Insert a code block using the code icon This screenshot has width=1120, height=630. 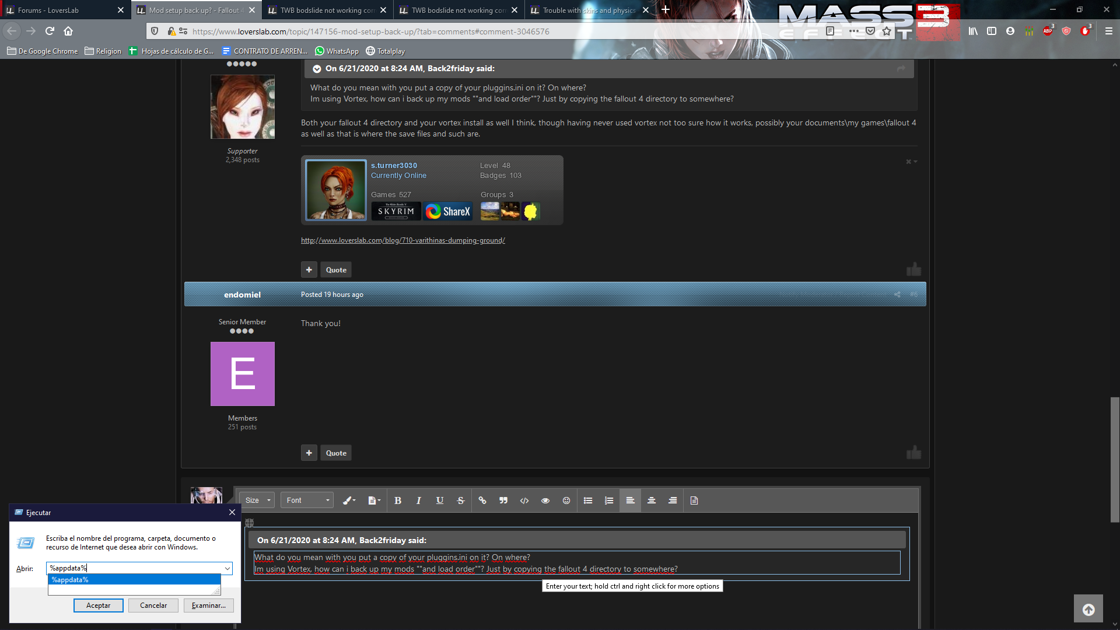point(524,501)
